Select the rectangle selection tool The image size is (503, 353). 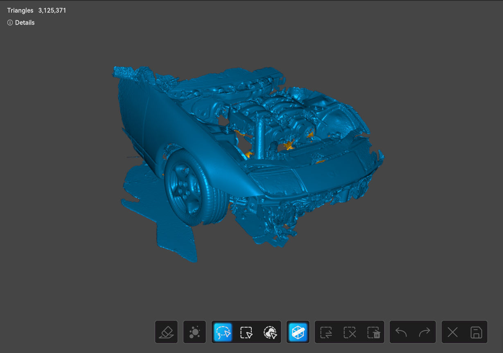(x=246, y=332)
